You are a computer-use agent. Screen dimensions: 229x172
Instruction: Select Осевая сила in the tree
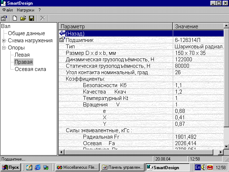[x=30, y=69]
